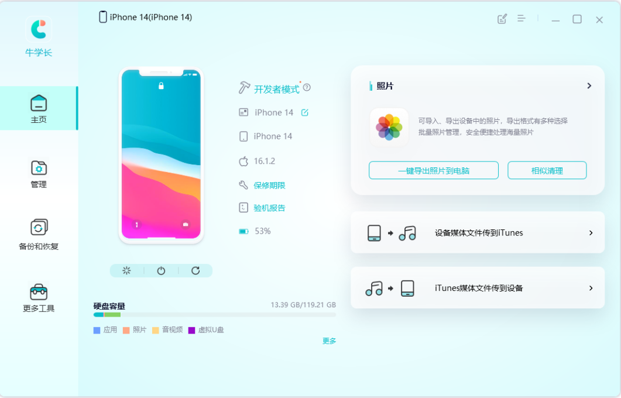Open 开发者模式 developer mode link
The image size is (621, 398).
pos(276,89)
